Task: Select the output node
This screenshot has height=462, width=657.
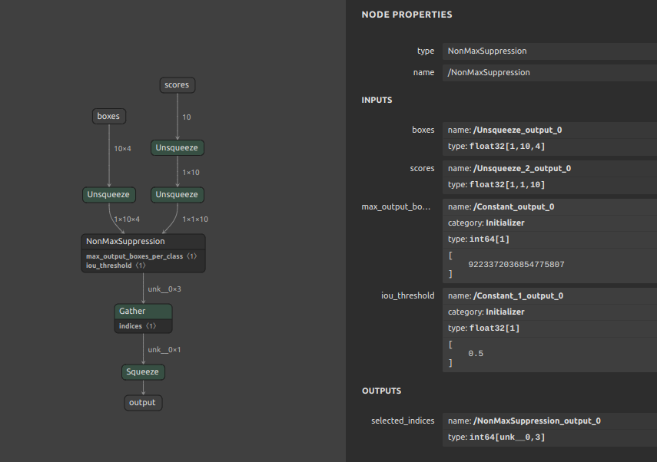Action: pyautogui.click(x=143, y=403)
